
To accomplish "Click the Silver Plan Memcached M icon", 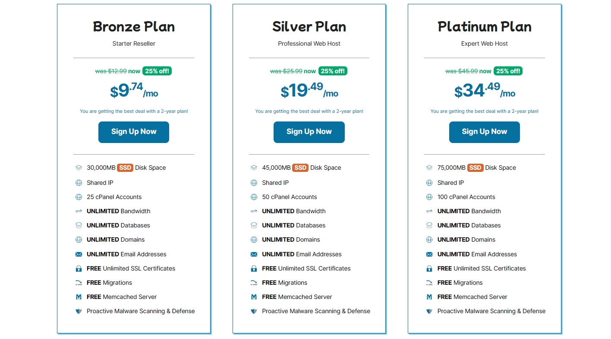I will pyautogui.click(x=254, y=297).
